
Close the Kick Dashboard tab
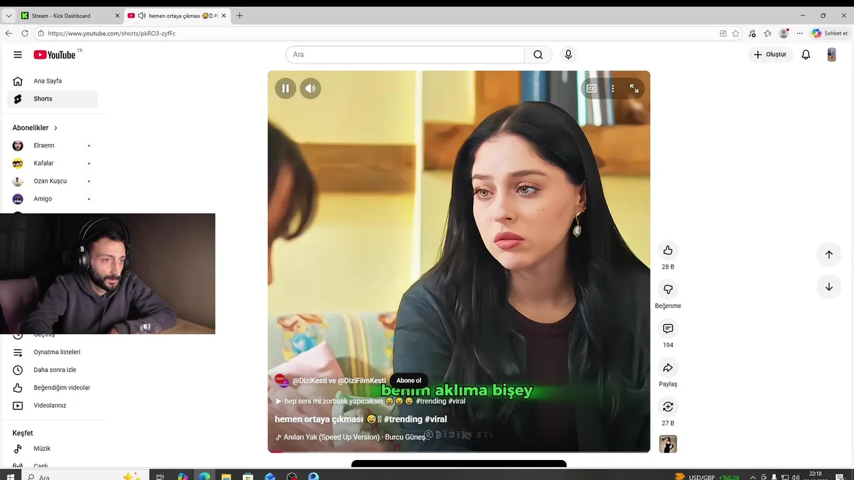click(x=117, y=15)
